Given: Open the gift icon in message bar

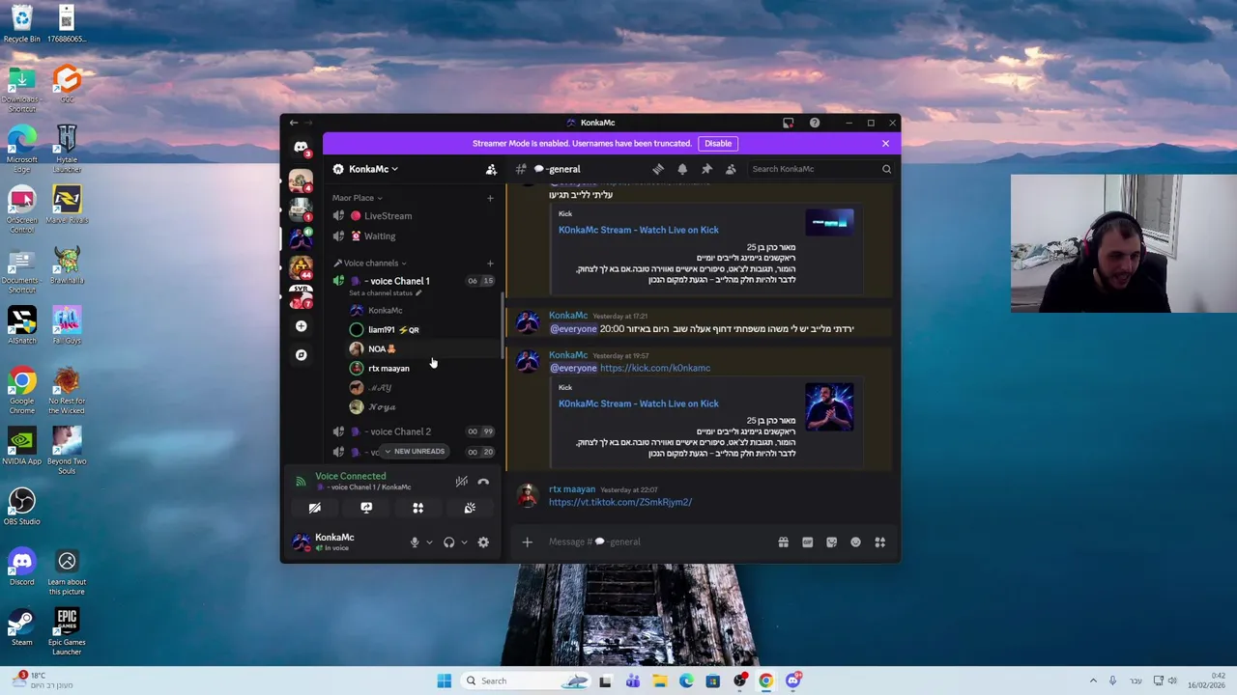Looking at the screenshot, I should coord(783,542).
